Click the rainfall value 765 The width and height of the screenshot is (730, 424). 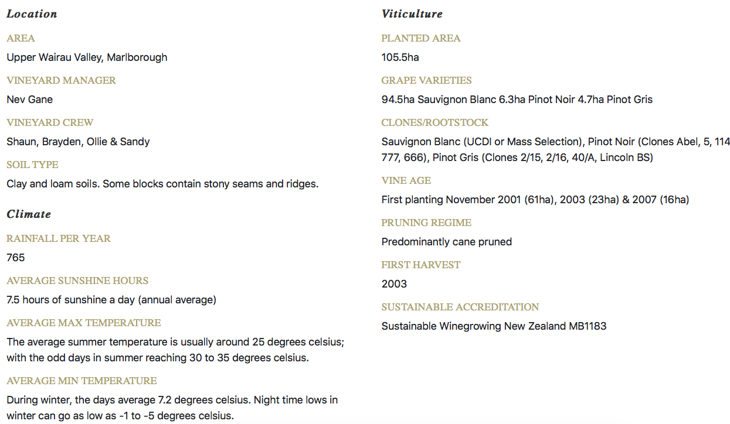click(16, 258)
